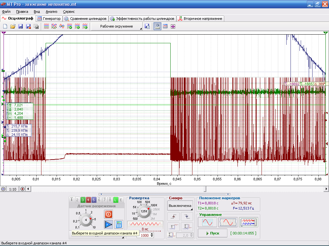Click the overlapping red and blue waveform icon
Screen dimensions: 329x246
(62, 26)
